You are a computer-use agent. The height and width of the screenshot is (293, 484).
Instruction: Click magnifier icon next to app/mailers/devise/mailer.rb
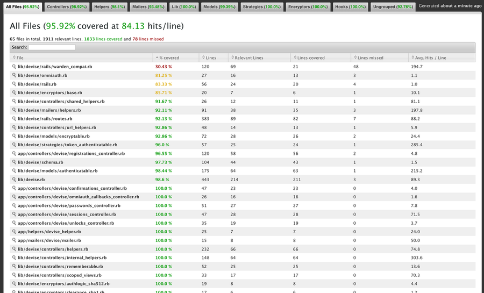pyautogui.click(x=14, y=240)
